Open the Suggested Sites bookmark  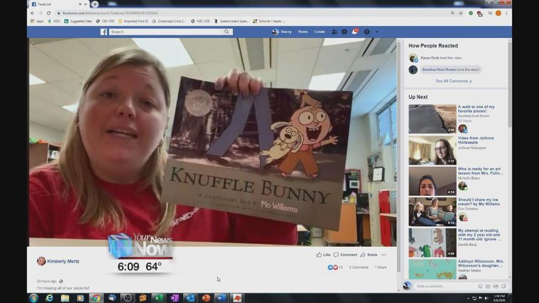pos(78,21)
